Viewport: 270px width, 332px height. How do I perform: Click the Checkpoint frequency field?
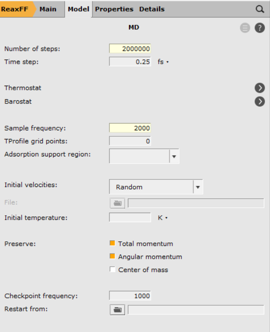(x=130, y=296)
